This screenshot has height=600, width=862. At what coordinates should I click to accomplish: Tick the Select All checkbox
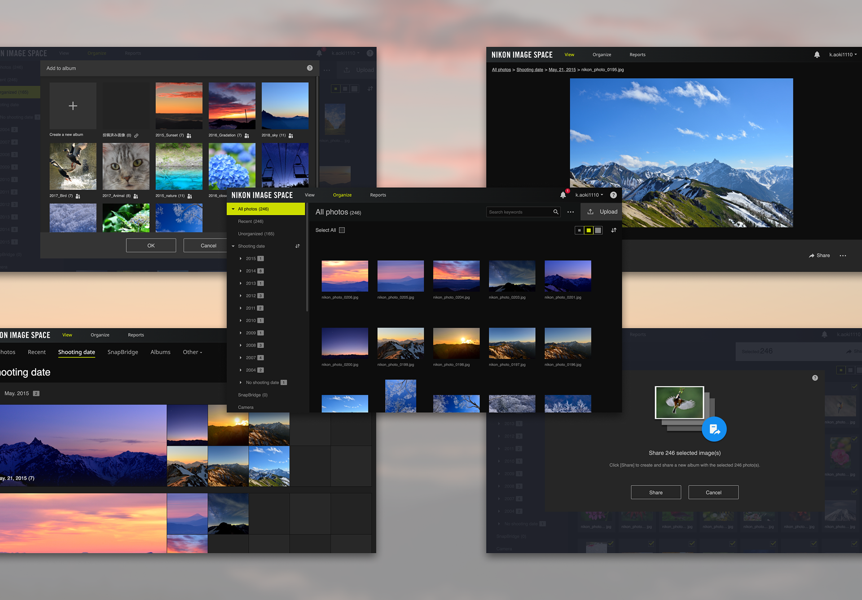click(342, 230)
